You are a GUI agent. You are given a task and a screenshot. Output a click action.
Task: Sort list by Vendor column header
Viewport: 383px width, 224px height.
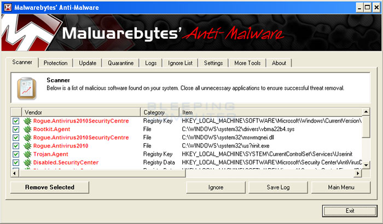pyautogui.click(x=81, y=112)
